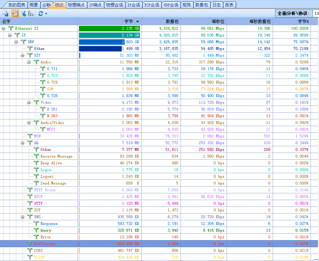Collapse the UDP tree node
This screenshot has width=319, height=261.
click(x=16, y=42)
